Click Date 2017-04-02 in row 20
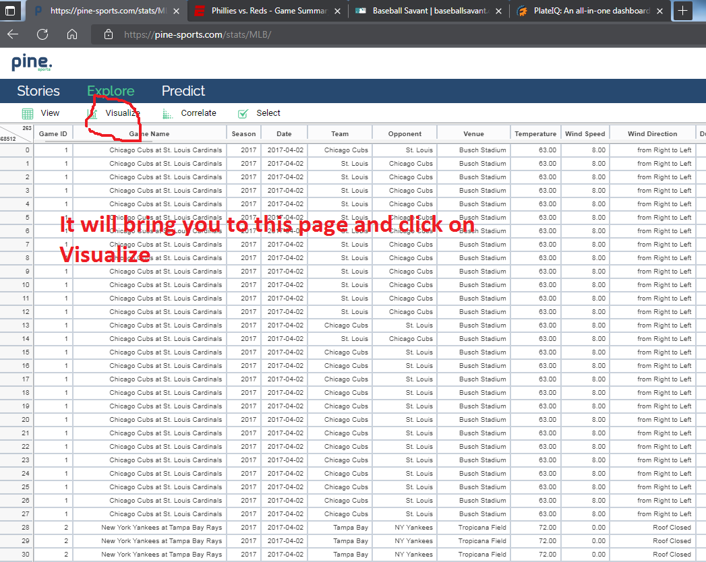Viewport: 706px width, 562px height. point(285,419)
